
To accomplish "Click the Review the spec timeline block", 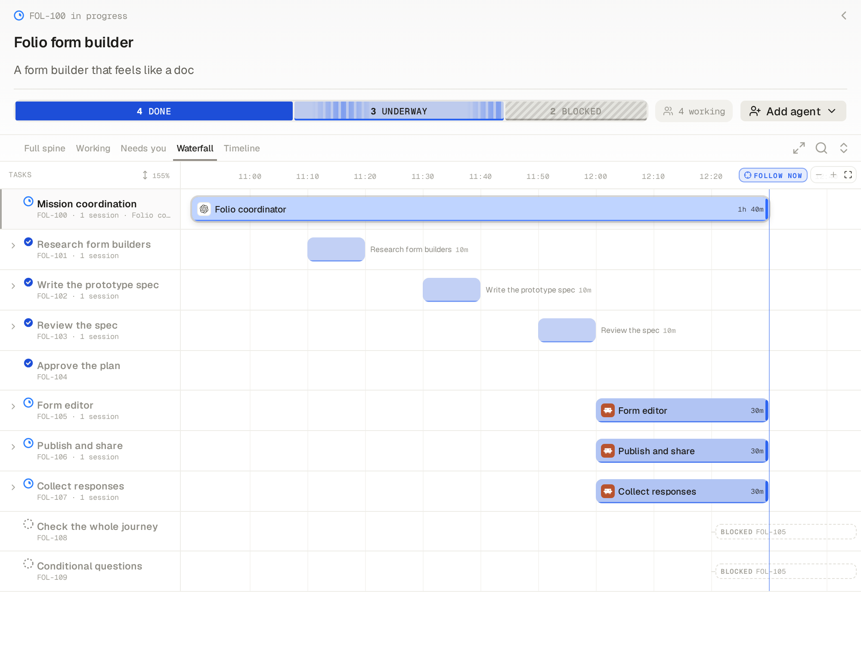I will (567, 330).
